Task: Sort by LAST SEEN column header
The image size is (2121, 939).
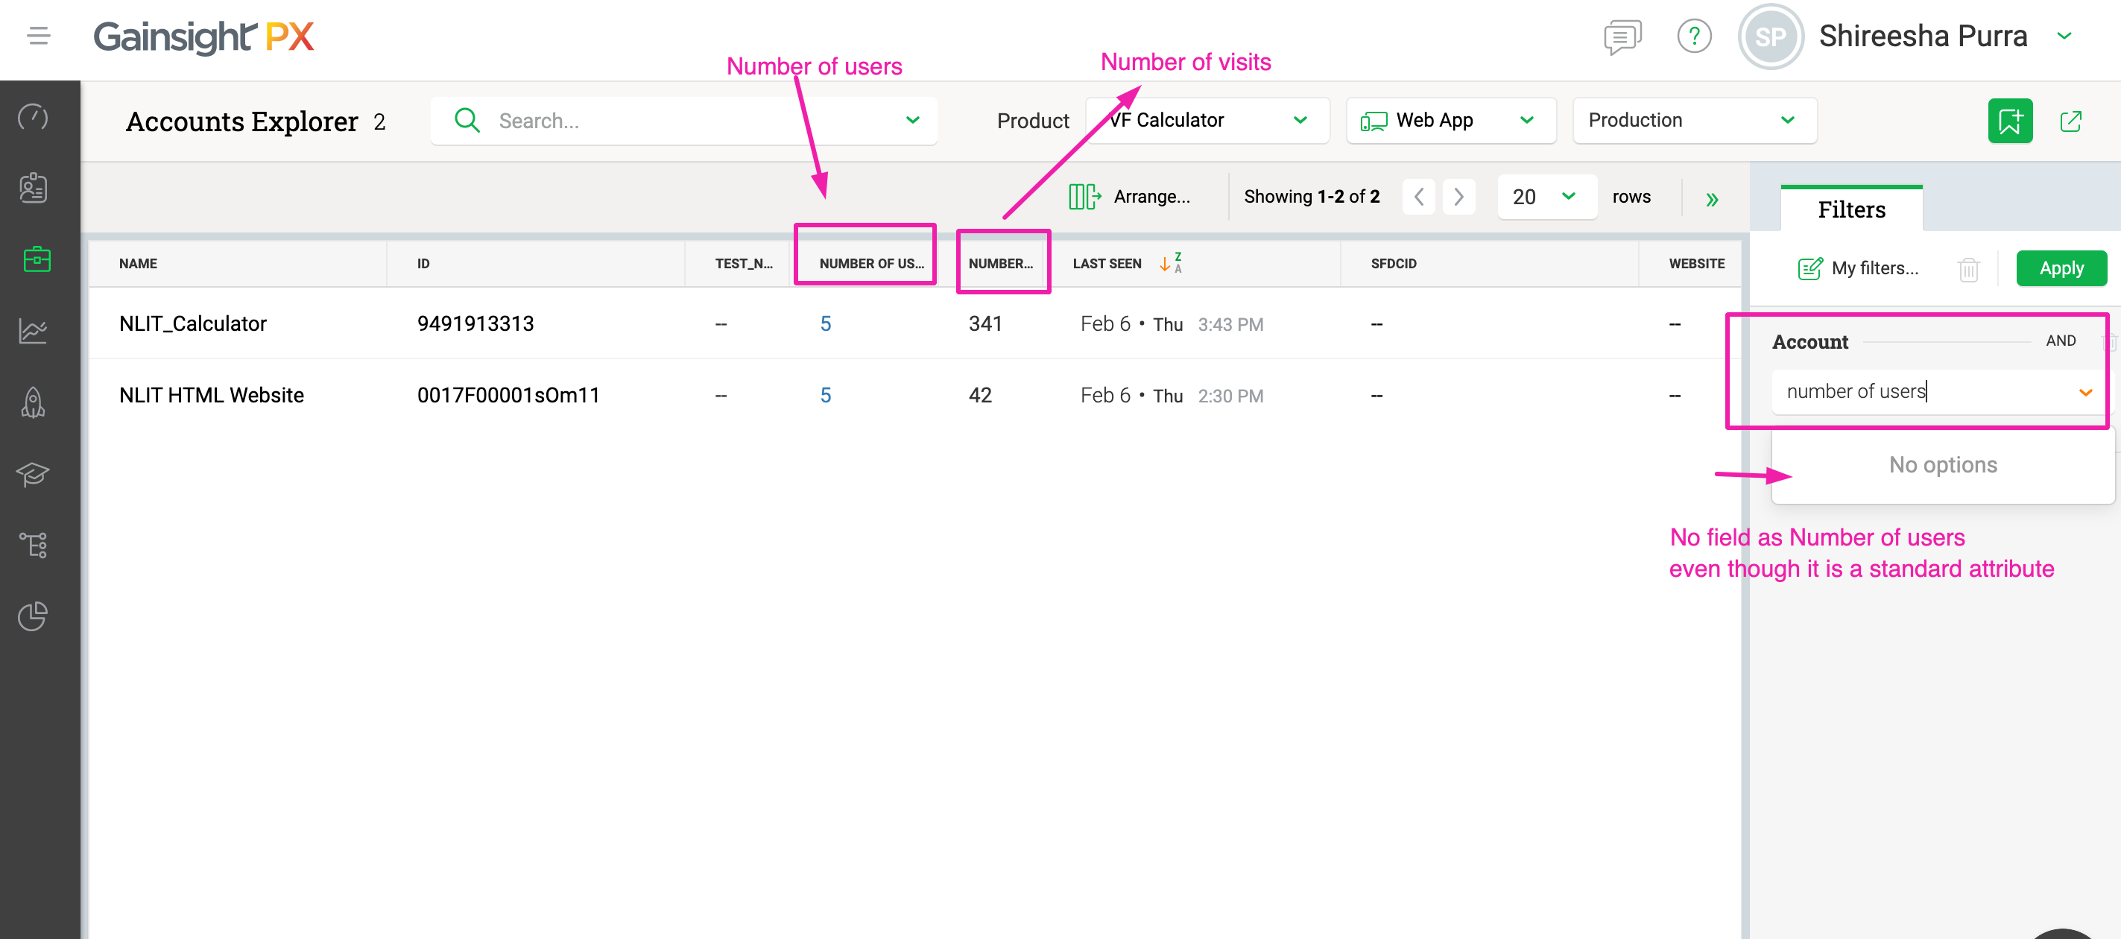Action: click(1107, 264)
